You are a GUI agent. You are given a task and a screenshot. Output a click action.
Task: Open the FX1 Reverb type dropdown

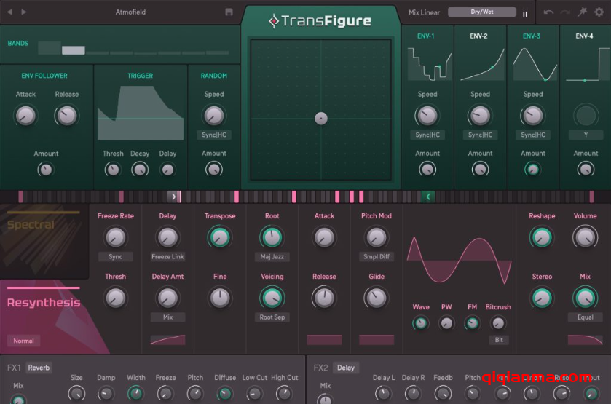coord(39,368)
